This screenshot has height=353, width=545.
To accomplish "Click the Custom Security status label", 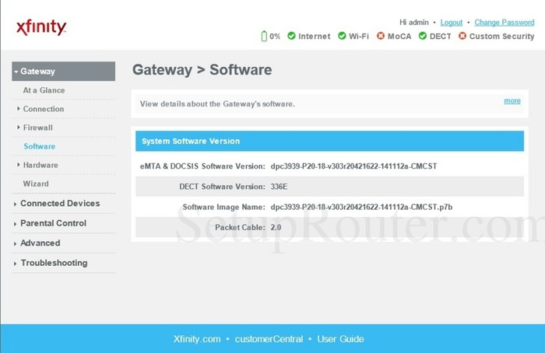I will (501, 36).
